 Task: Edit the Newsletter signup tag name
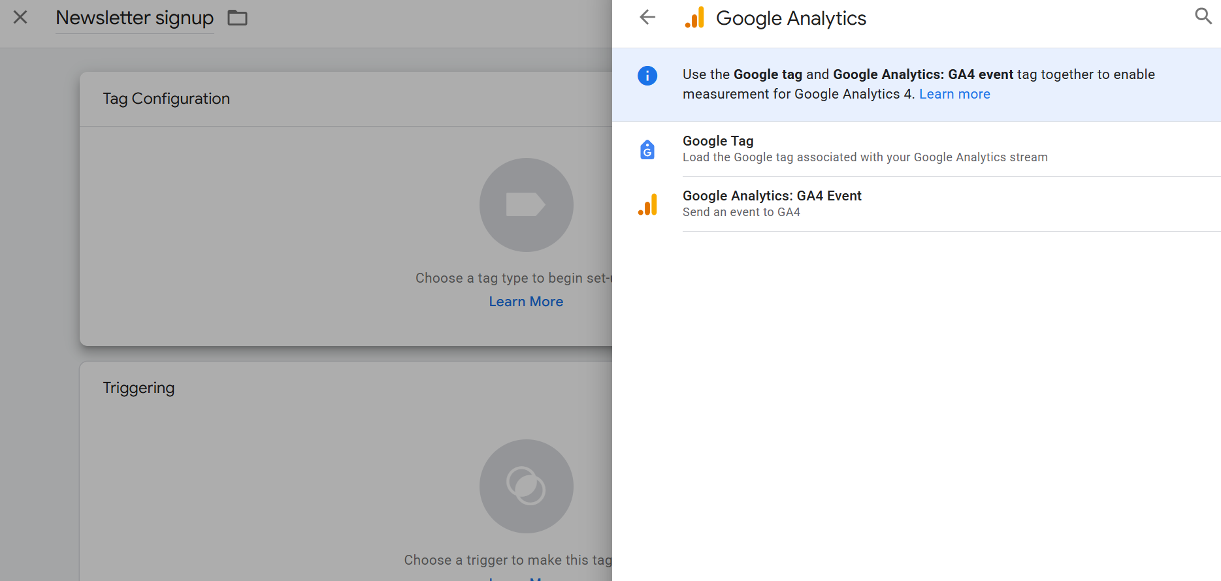tap(135, 18)
